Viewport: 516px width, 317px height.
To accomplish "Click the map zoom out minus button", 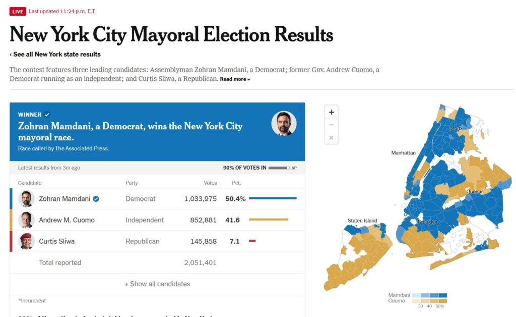I will (331, 125).
